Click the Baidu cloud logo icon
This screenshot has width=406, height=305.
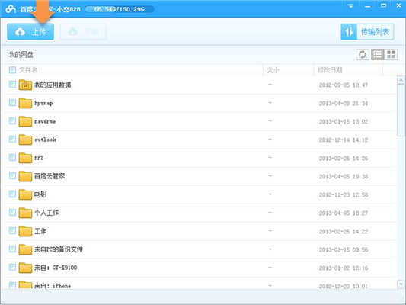[11, 9]
